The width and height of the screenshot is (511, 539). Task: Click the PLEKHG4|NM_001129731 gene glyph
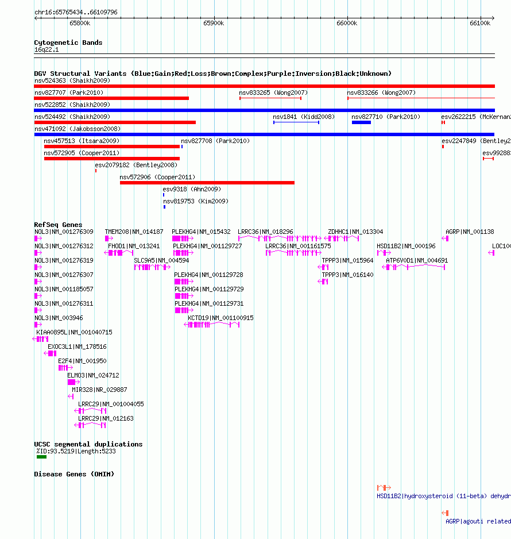(184, 310)
